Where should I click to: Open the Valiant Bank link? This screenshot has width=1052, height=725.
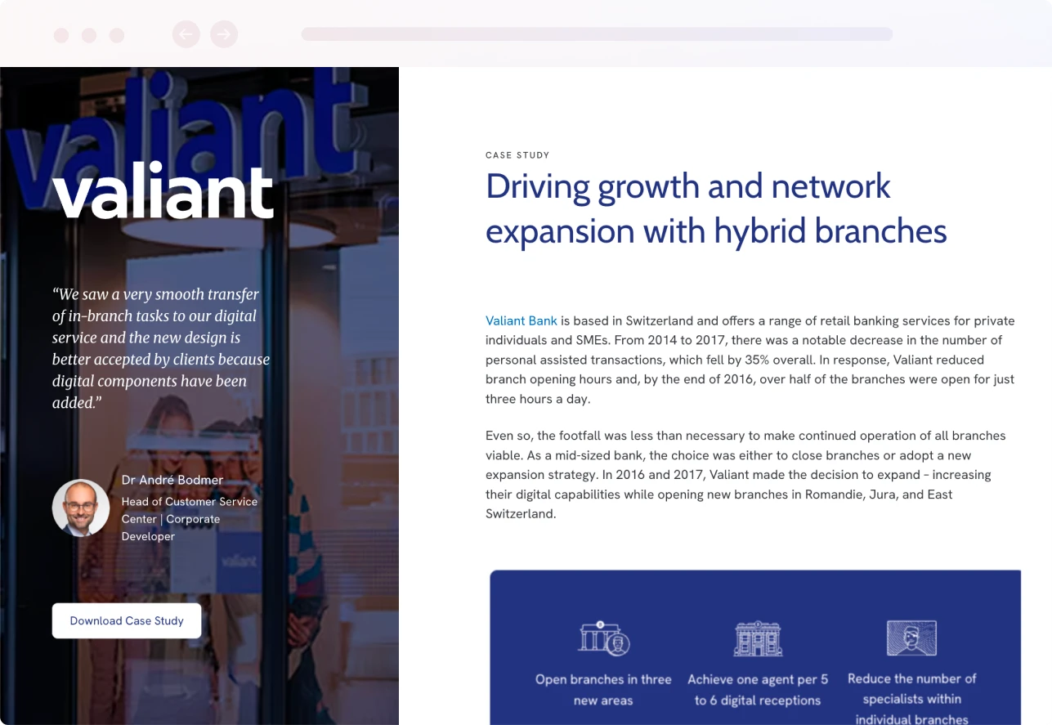coord(522,321)
